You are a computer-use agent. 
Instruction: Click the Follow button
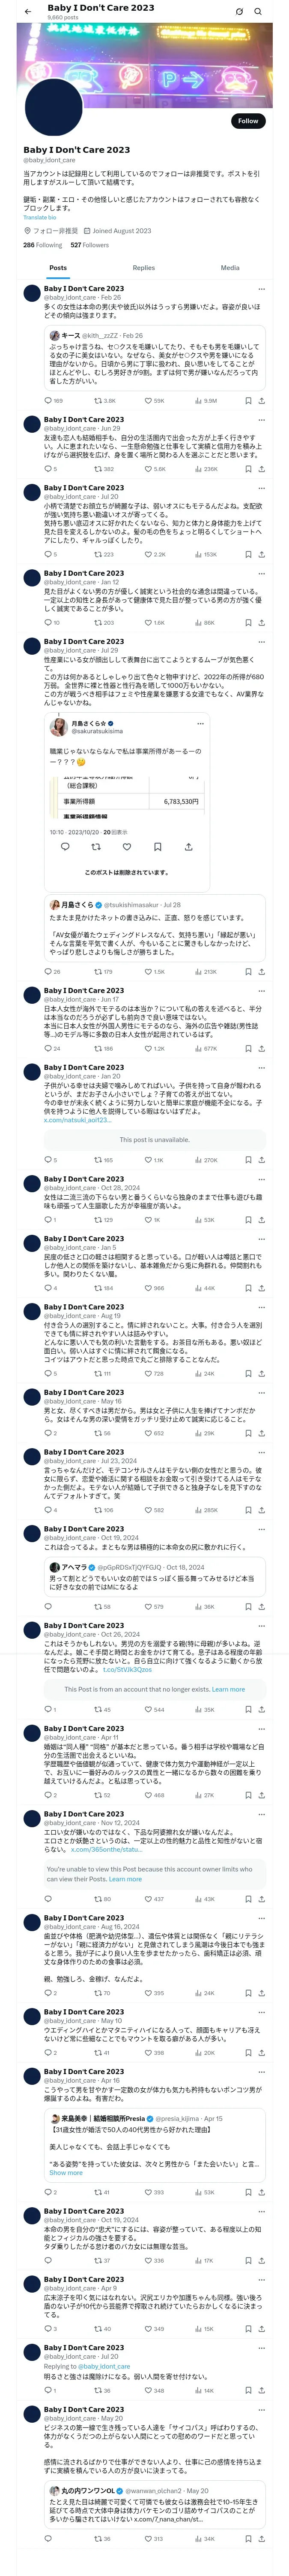[247, 120]
